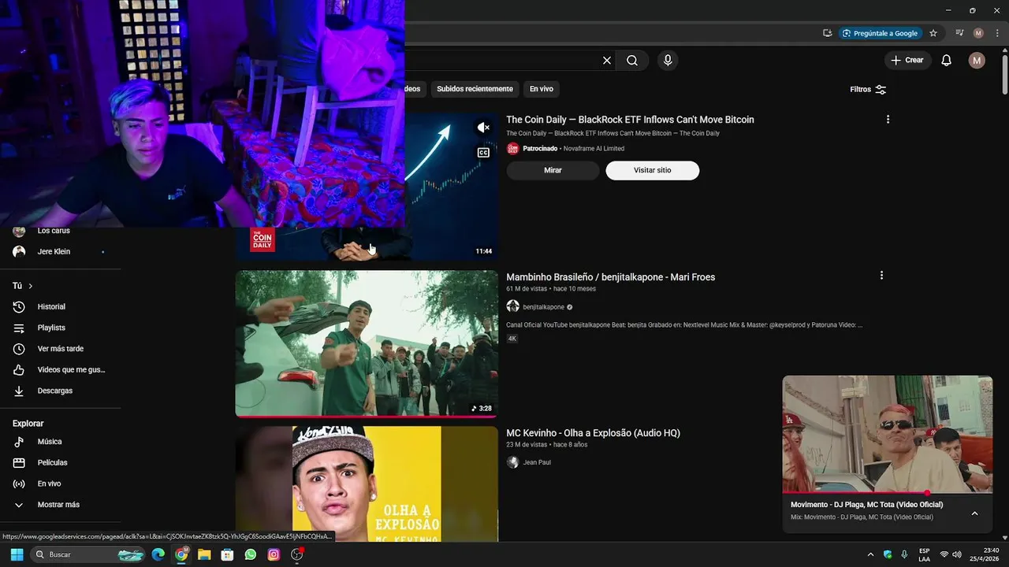Click taskbar microphone tray icon
1009x567 pixels.
pos(904,554)
